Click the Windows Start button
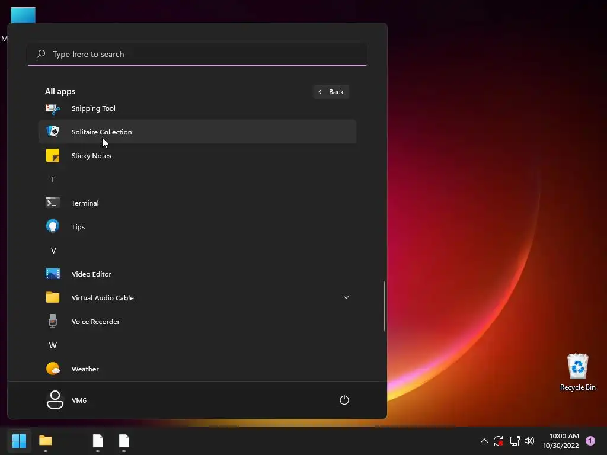The height and width of the screenshot is (455, 607). tap(19, 440)
